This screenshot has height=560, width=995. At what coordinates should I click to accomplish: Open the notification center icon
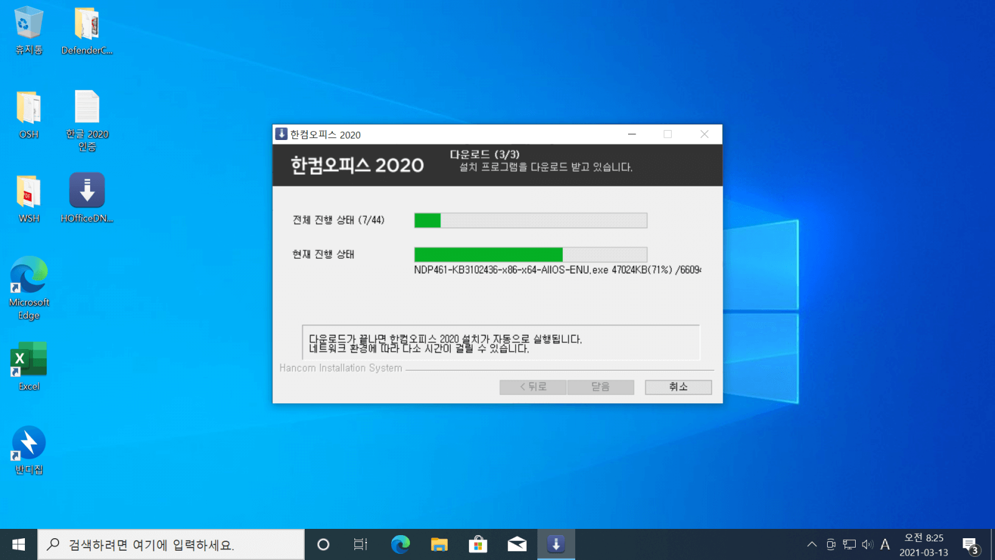pos(971,546)
